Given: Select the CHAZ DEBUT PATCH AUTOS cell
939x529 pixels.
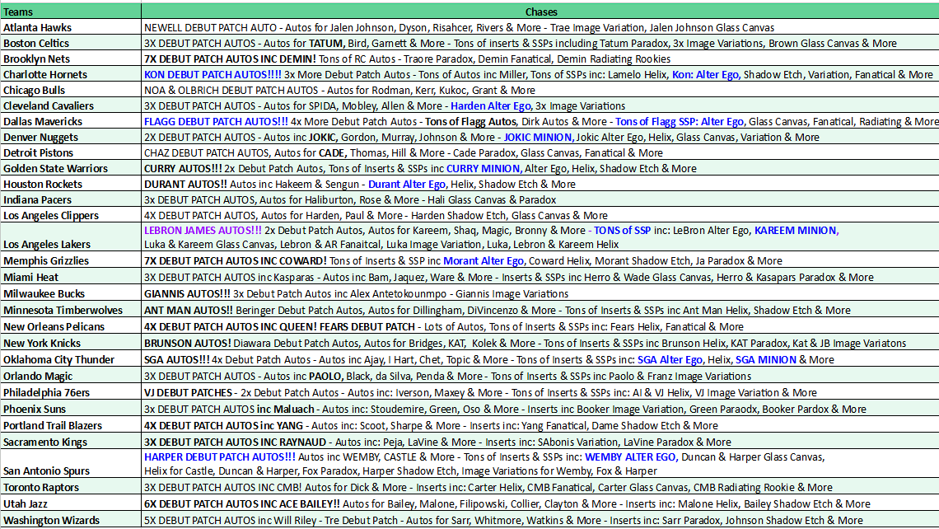Looking at the screenshot, I should pyautogui.click(x=540, y=152).
